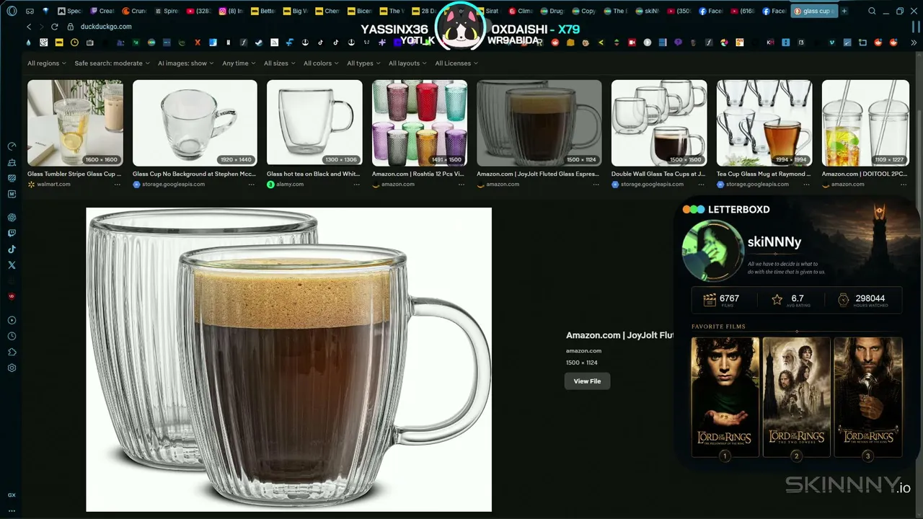
Task: Open walmart.com link under first result
Action: point(54,185)
